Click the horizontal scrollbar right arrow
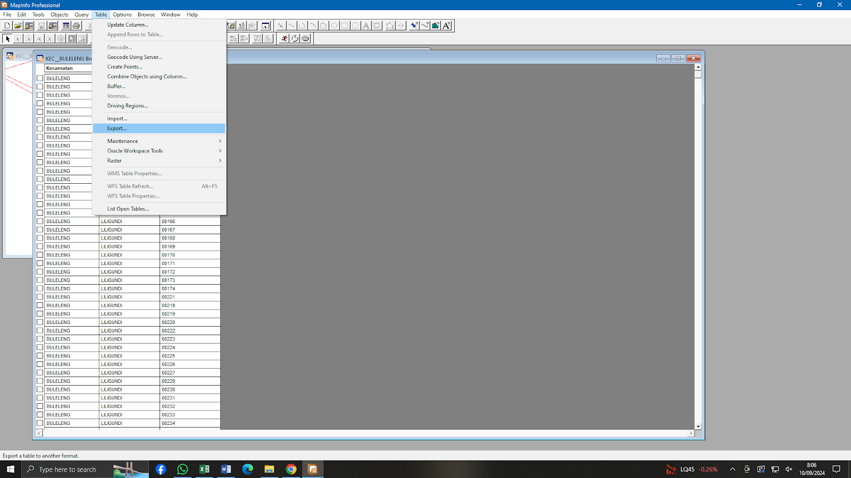Image resolution: width=851 pixels, height=478 pixels. [691, 433]
